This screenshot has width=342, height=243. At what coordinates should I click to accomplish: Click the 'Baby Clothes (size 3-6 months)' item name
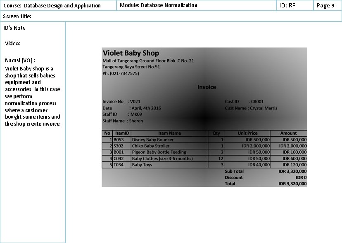coord(162,159)
